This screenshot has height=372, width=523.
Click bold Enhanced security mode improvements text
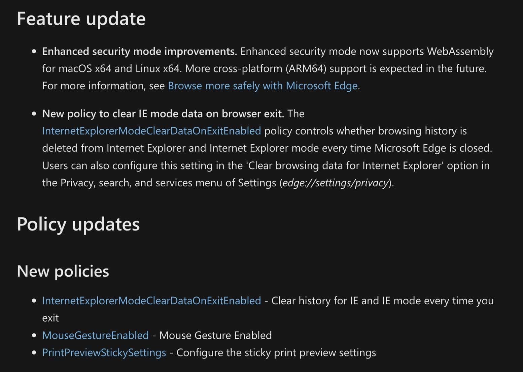pos(140,52)
